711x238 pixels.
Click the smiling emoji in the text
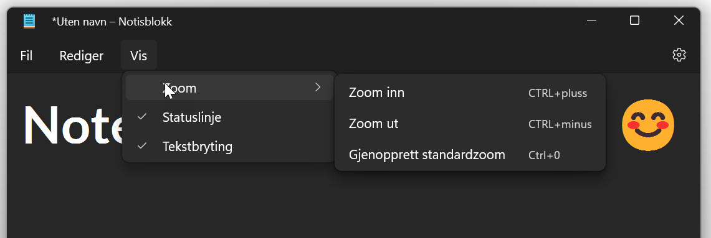click(x=647, y=125)
